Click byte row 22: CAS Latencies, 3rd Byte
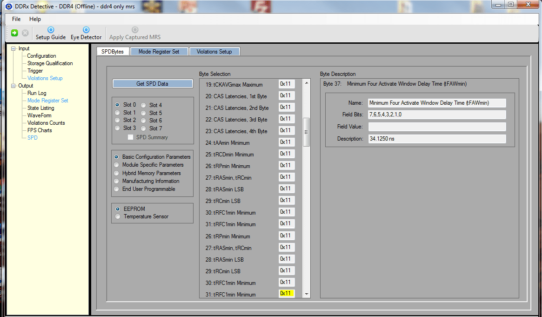Viewport: 542px width, 317px height. (236, 120)
